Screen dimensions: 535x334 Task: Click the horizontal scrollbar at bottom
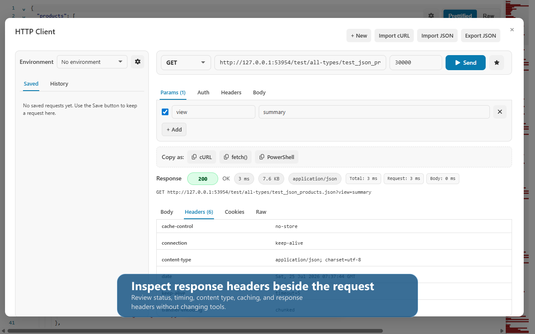click(x=195, y=331)
